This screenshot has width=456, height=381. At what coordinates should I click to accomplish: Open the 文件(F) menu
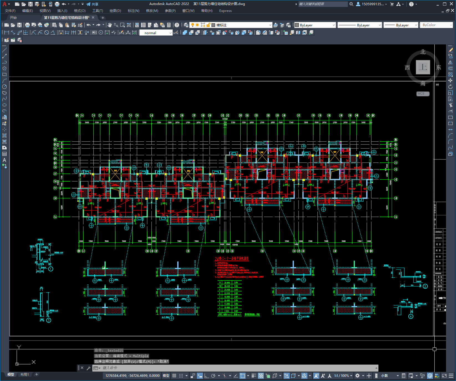pos(10,11)
